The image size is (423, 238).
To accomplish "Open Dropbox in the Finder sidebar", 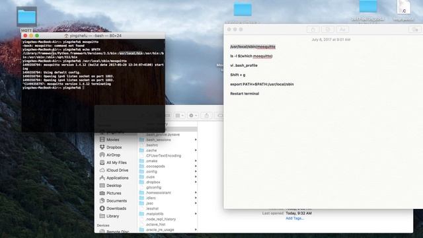I will (x=114, y=147).
